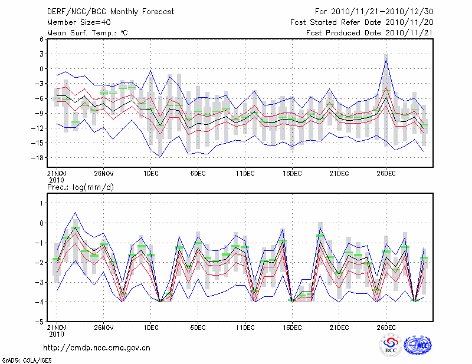Screen dimensions: 472x364
Task: Click the NCC globe logo
Action: [x=417, y=345]
